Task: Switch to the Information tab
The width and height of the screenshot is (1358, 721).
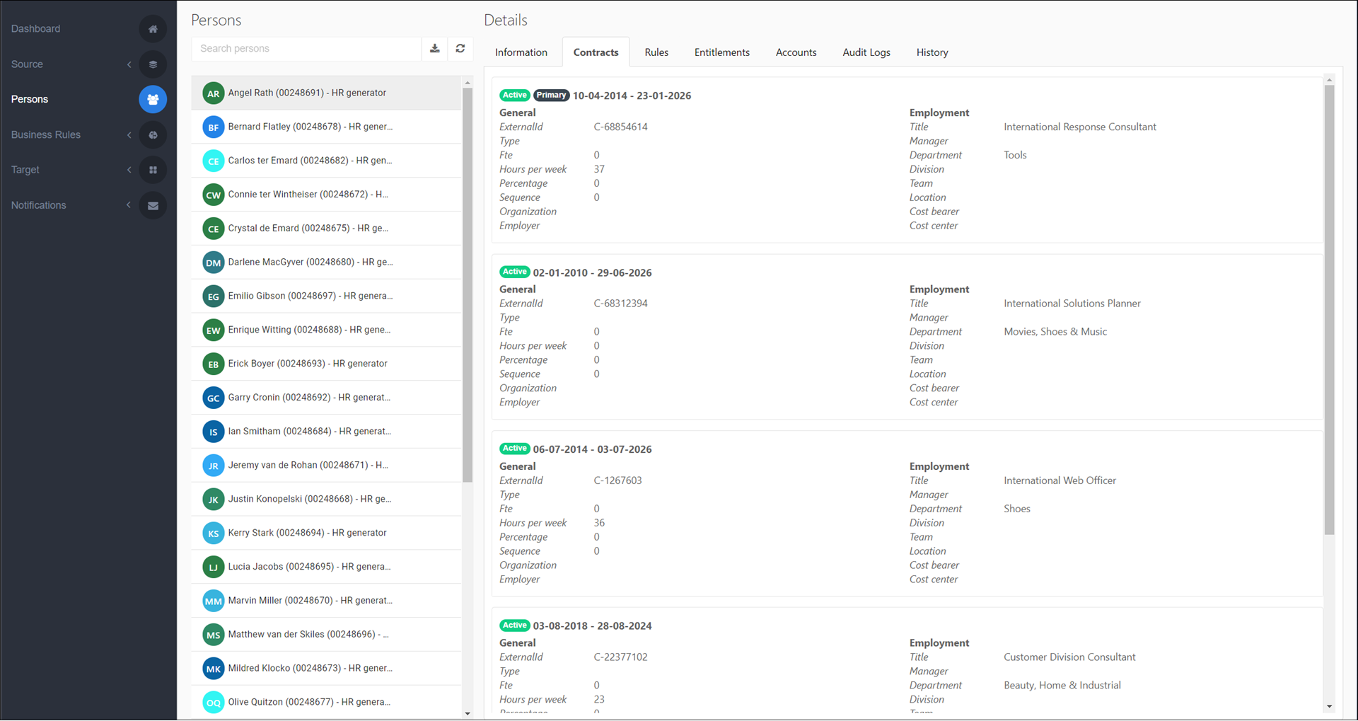Action: [521, 52]
